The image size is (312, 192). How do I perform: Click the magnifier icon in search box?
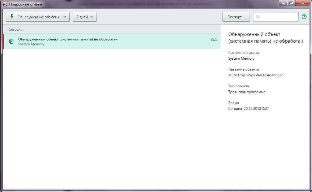tap(258, 17)
